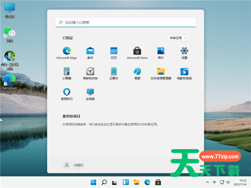This screenshot has height=188, width=251.
Task: Switch the Chinese input method indicator (中)
Action: [214, 182]
